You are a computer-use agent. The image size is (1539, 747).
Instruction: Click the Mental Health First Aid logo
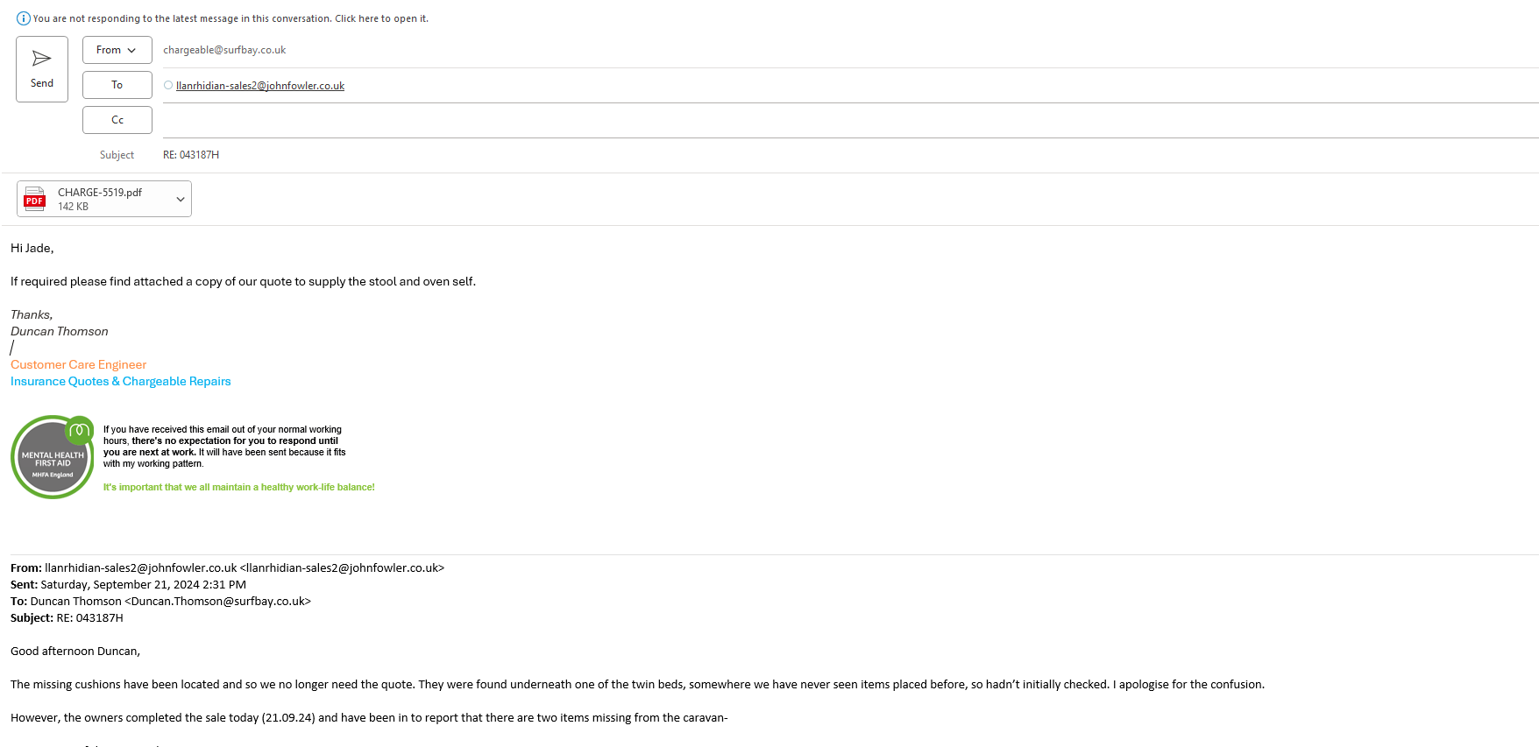(x=53, y=457)
